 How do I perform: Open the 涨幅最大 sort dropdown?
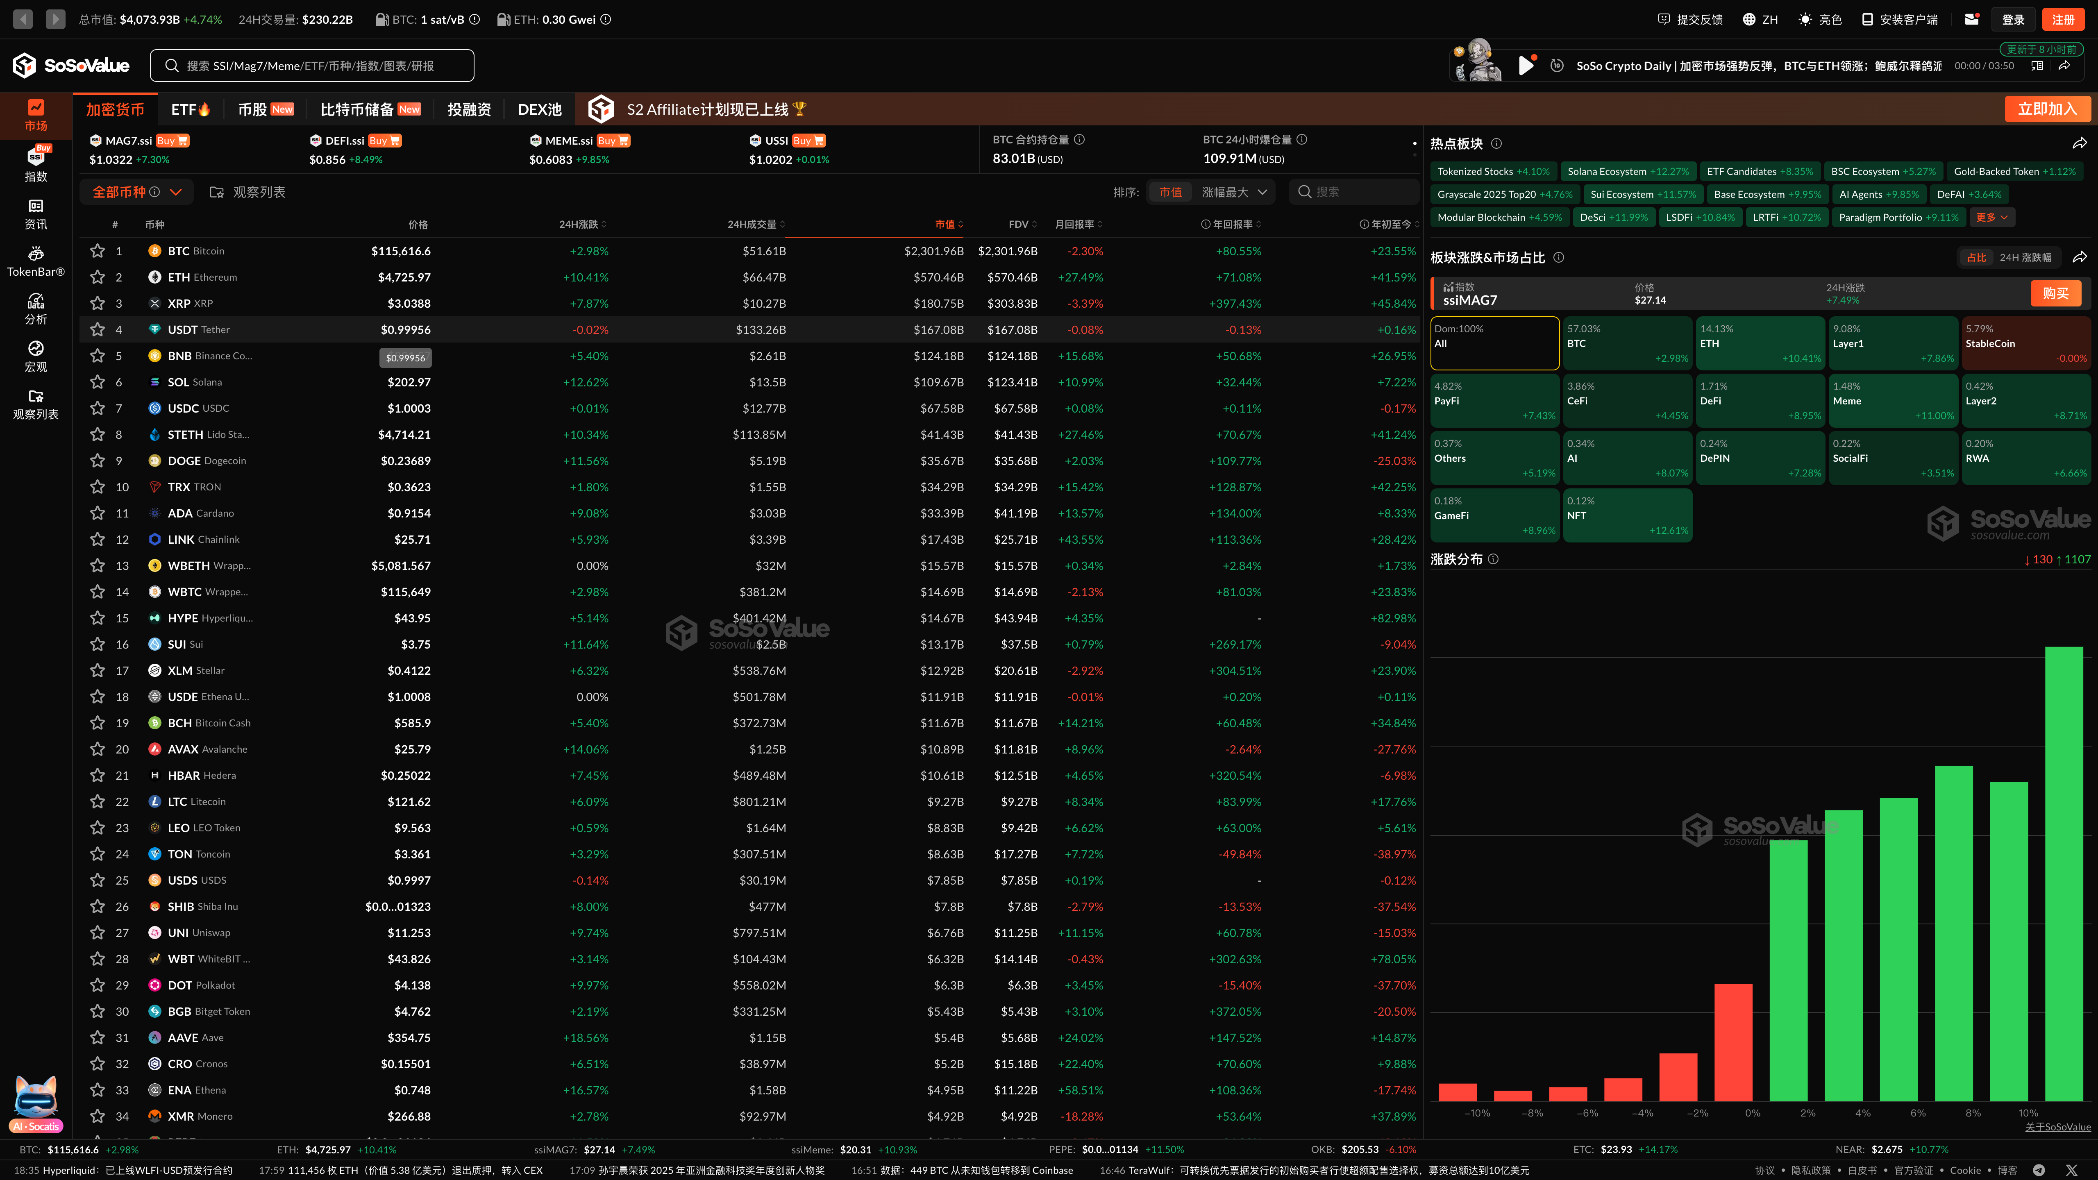pos(1234,192)
